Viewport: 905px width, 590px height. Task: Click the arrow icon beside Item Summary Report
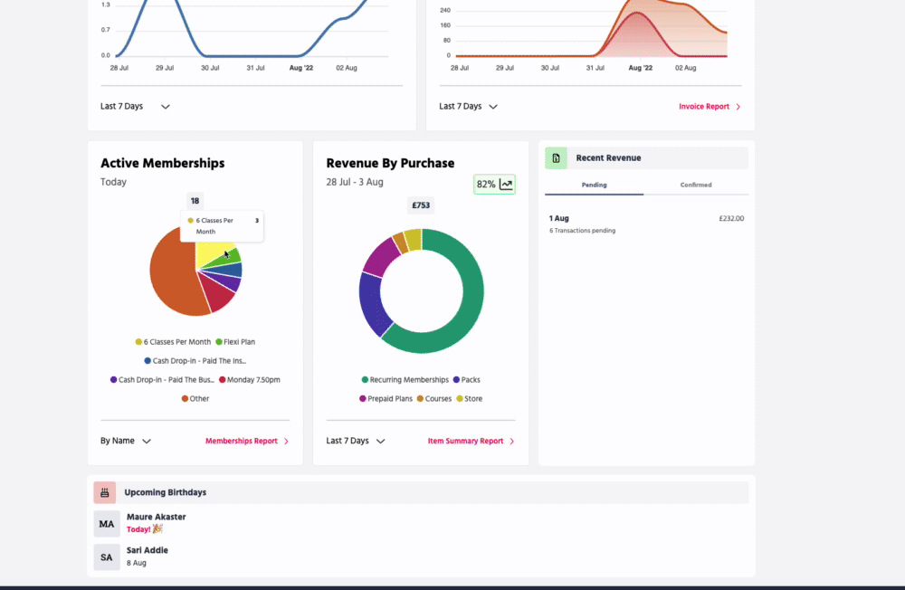coord(511,442)
